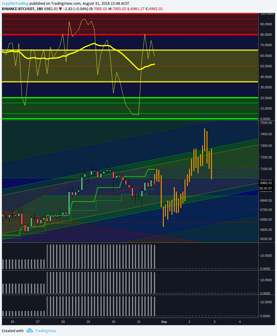Click the 7200.00 price axis label
Screen dimensions: 277x336
click(x=266, y=157)
